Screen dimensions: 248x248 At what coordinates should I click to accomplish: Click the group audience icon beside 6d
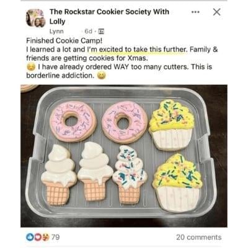coord(101,32)
